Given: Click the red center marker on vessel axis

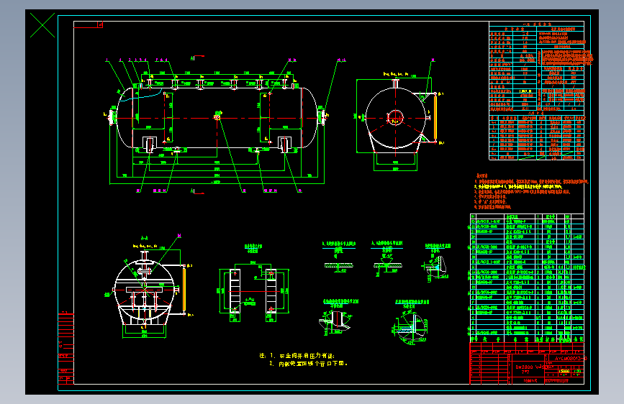Looking at the screenshot, I should (x=217, y=117).
